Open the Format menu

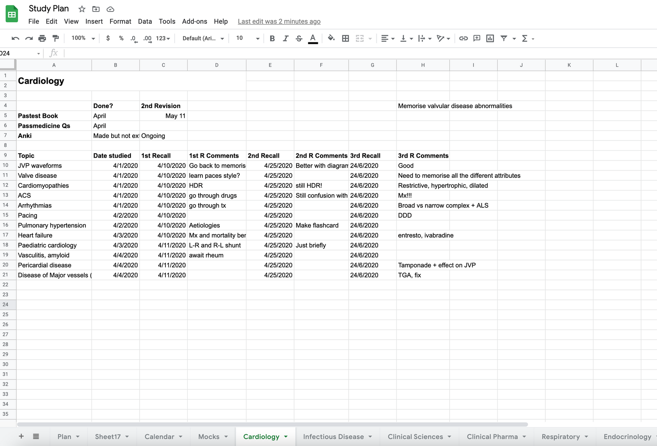click(x=120, y=21)
